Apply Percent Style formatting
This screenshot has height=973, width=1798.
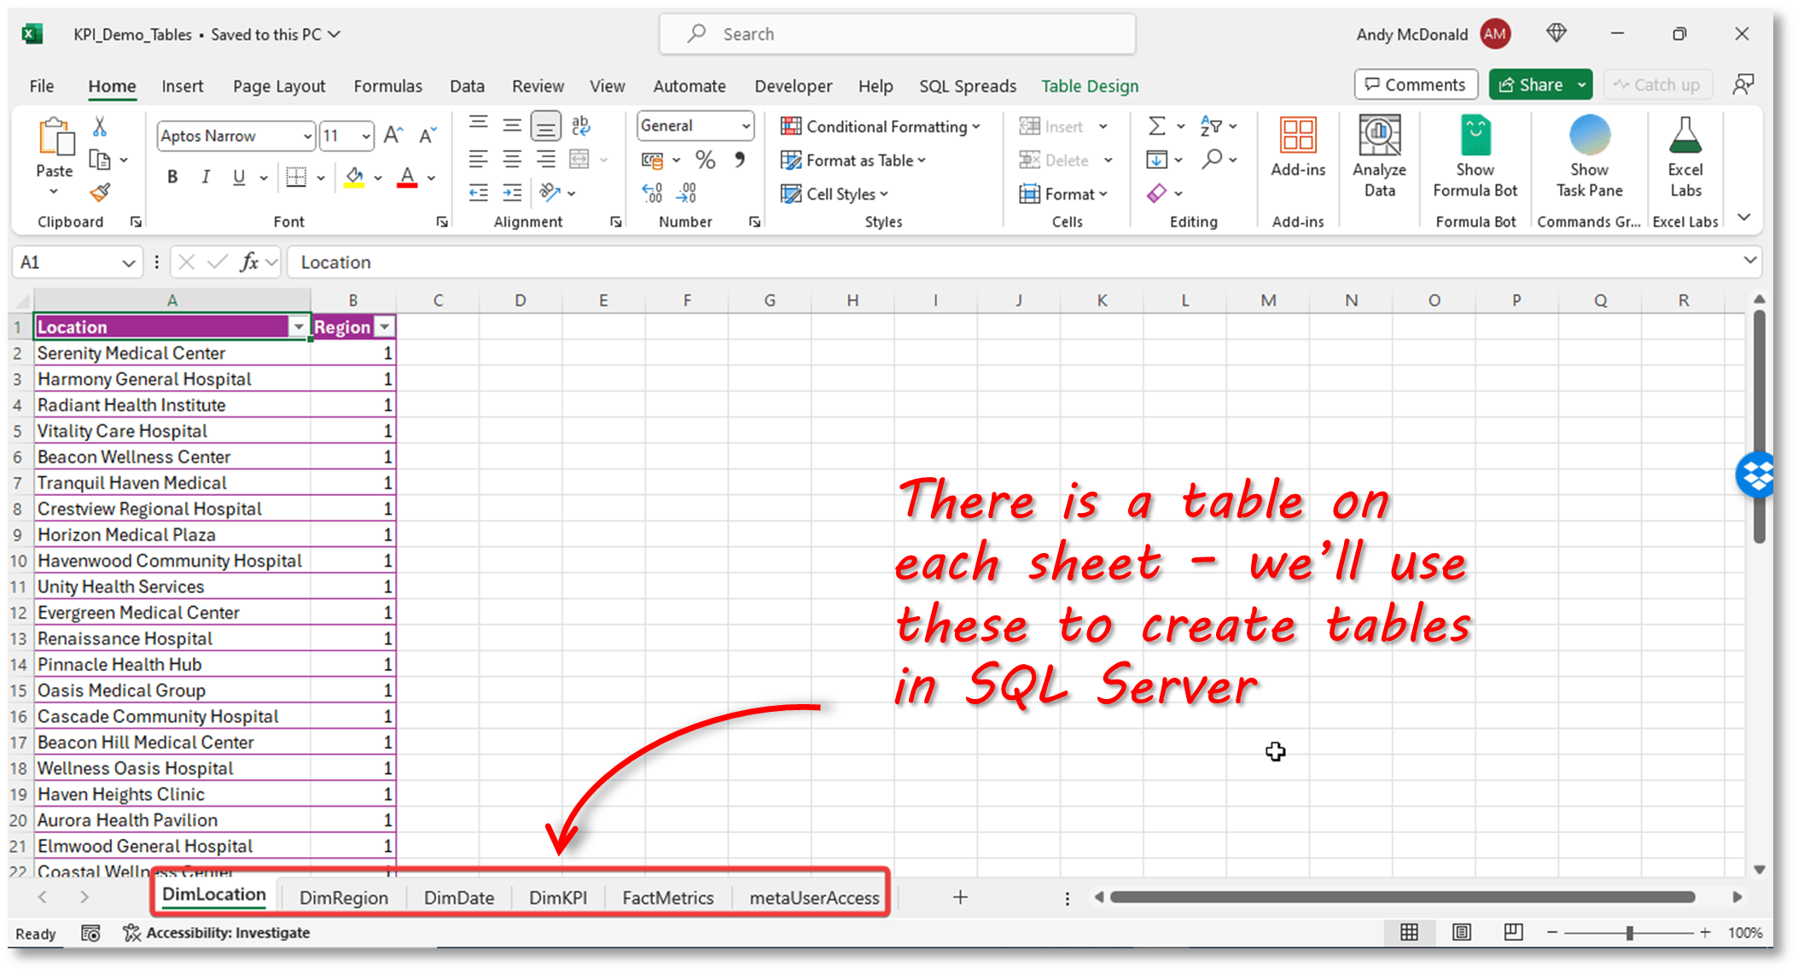pyautogui.click(x=705, y=159)
